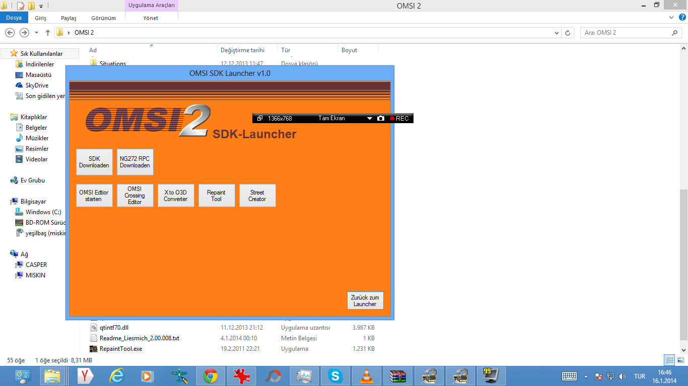The height and width of the screenshot is (386, 688).
Task: Select Ev Grubu in navigation pane
Action: (32, 180)
